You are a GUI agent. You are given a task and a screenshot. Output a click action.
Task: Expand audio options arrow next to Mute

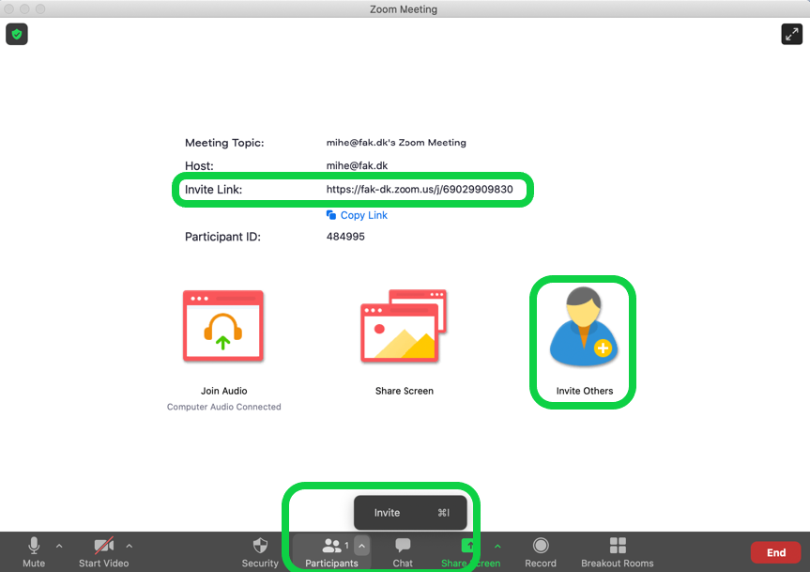pyautogui.click(x=59, y=546)
